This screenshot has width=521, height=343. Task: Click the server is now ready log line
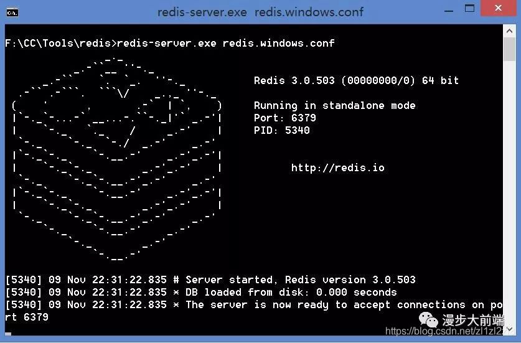tap(254, 304)
